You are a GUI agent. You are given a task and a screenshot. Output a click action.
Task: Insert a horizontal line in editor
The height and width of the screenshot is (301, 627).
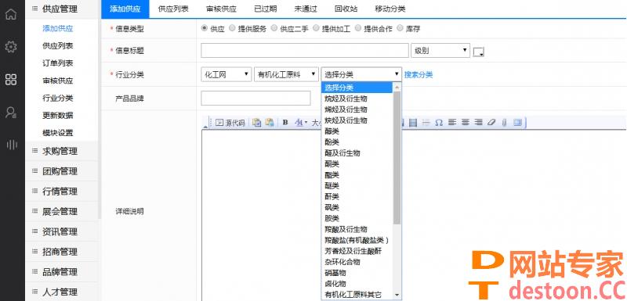426,123
